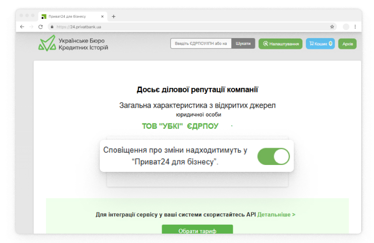This screenshot has height=243, width=374.
Task: Click the Обрати тариф button
Action: (x=197, y=229)
